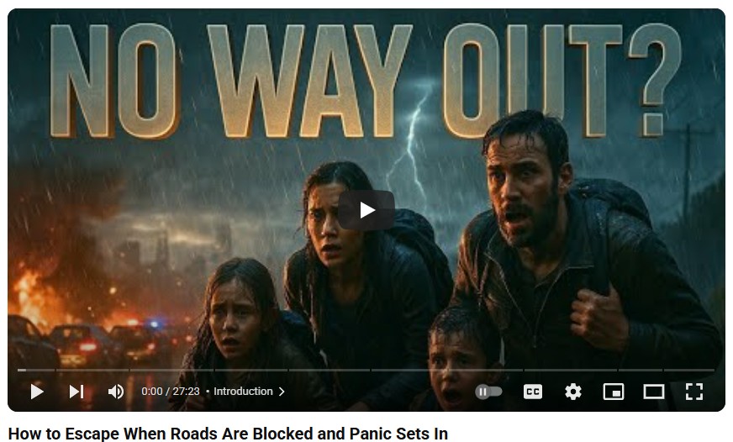This screenshot has width=733, height=442.
Task: Click the large center play overlay button
Action: point(366,210)
